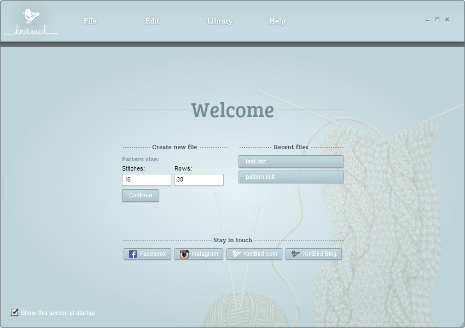Open the KnitBird Blog button

tap(313, 254)
